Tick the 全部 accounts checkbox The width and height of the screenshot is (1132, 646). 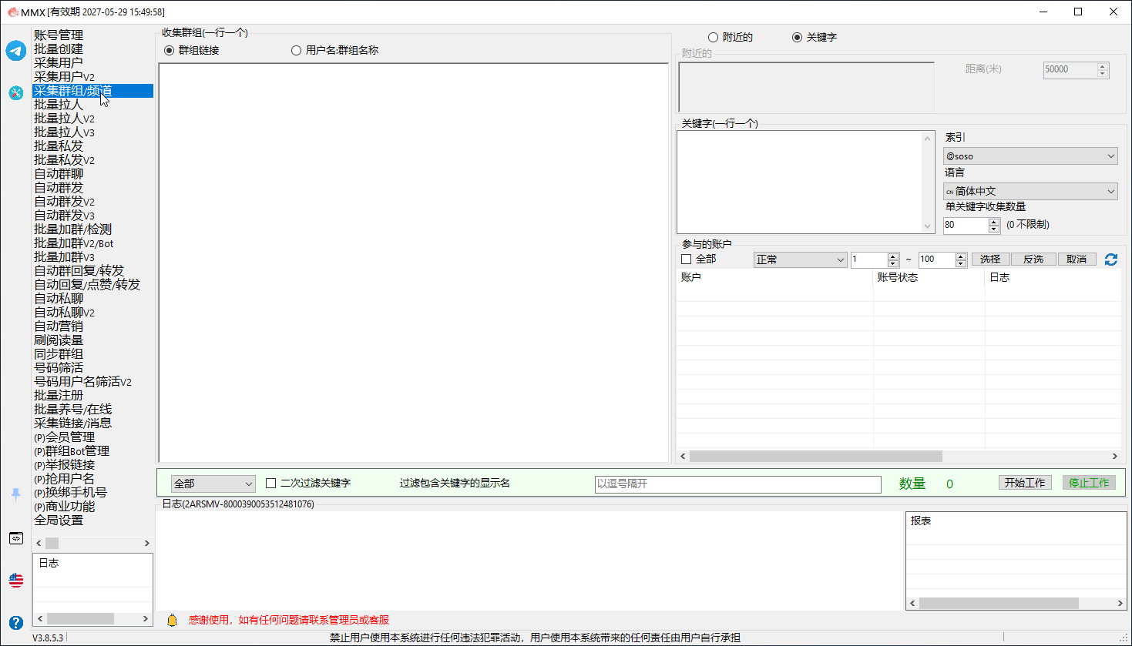[687, 259]
